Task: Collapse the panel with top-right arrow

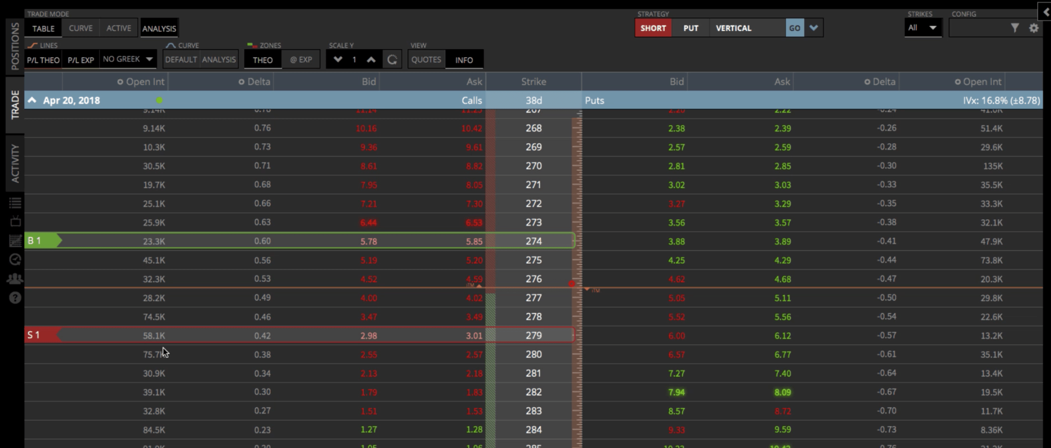Action: 1045,12
